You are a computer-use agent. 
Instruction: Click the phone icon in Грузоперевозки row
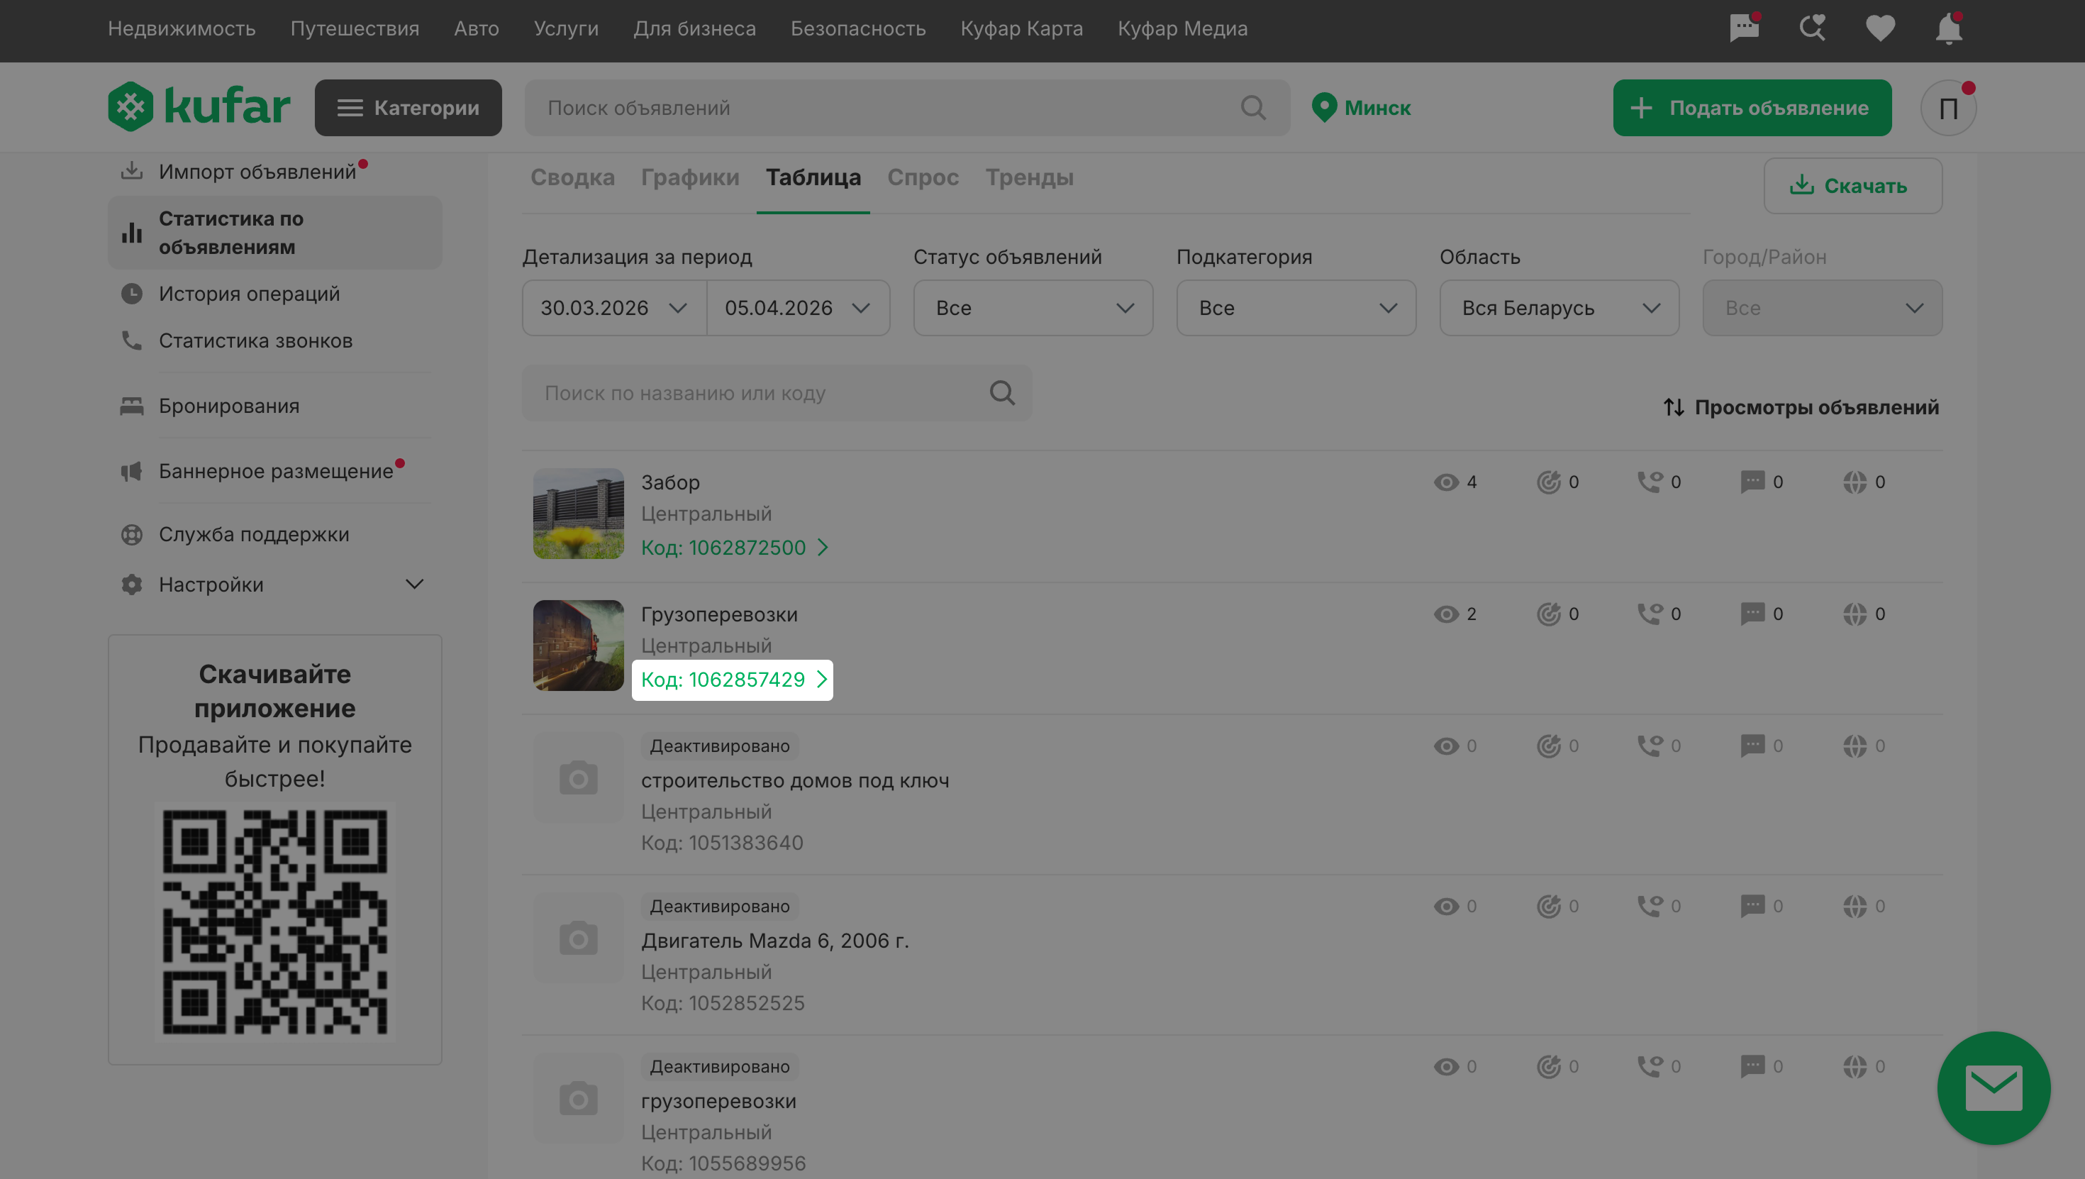1650,614
